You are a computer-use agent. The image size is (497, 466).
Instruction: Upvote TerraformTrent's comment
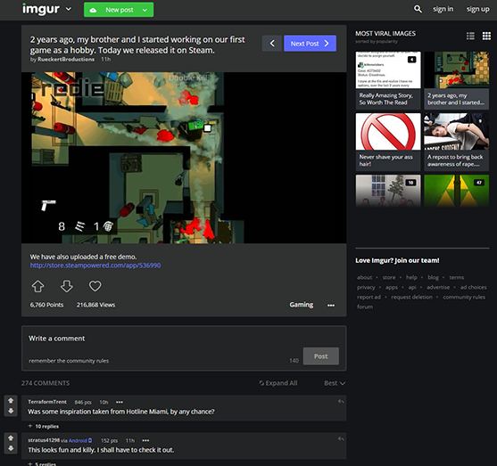11,400
